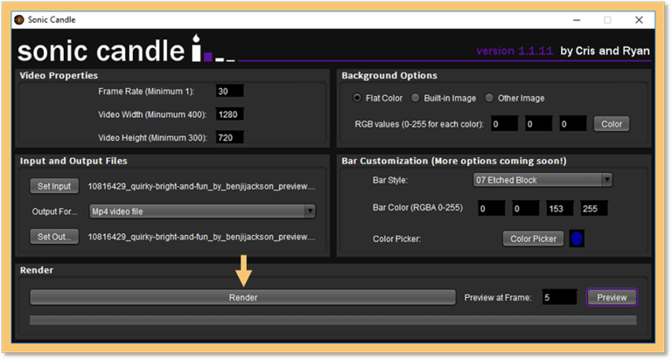Focus the Video Width field showing 1280

pos(230,114)
